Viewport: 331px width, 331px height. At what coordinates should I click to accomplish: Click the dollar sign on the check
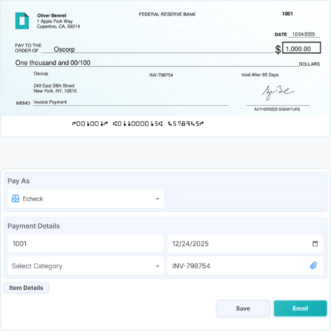tap(278, 49)
